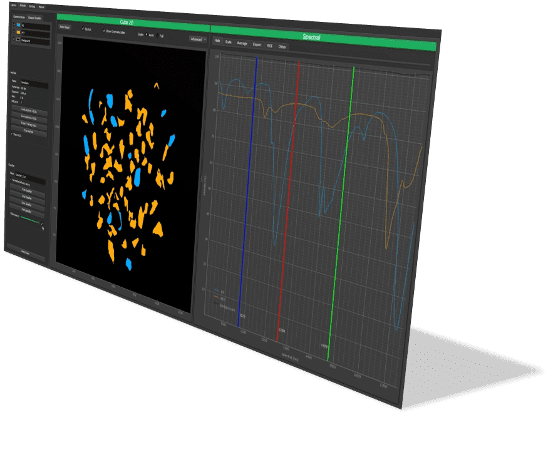This screenshot has width=553, height=472.
Task: Select the Auto scale radio button
Action: click(147, 34)
